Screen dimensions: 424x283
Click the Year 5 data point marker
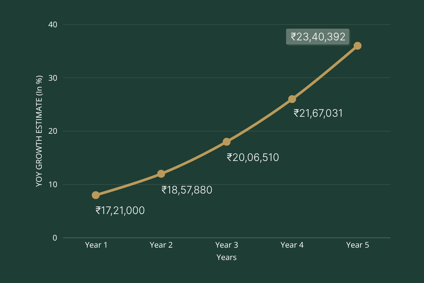click(x=357, y=46)
